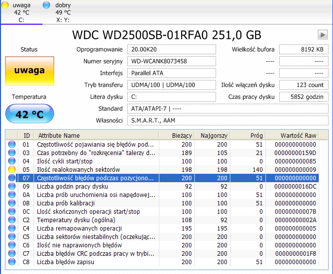The width and height of the screenshot is (333, 274).
Task: Click raw value 000000000009 of reallocated sectors
Action: (295, 169)
